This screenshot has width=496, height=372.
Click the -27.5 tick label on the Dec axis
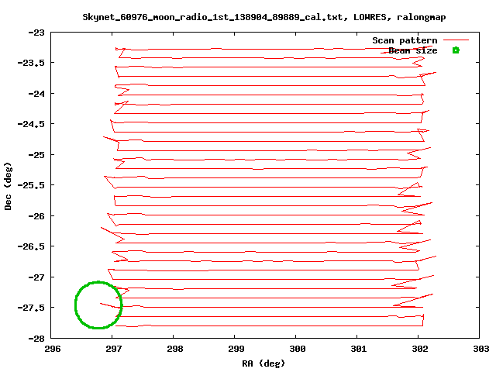tap(32, 308)
